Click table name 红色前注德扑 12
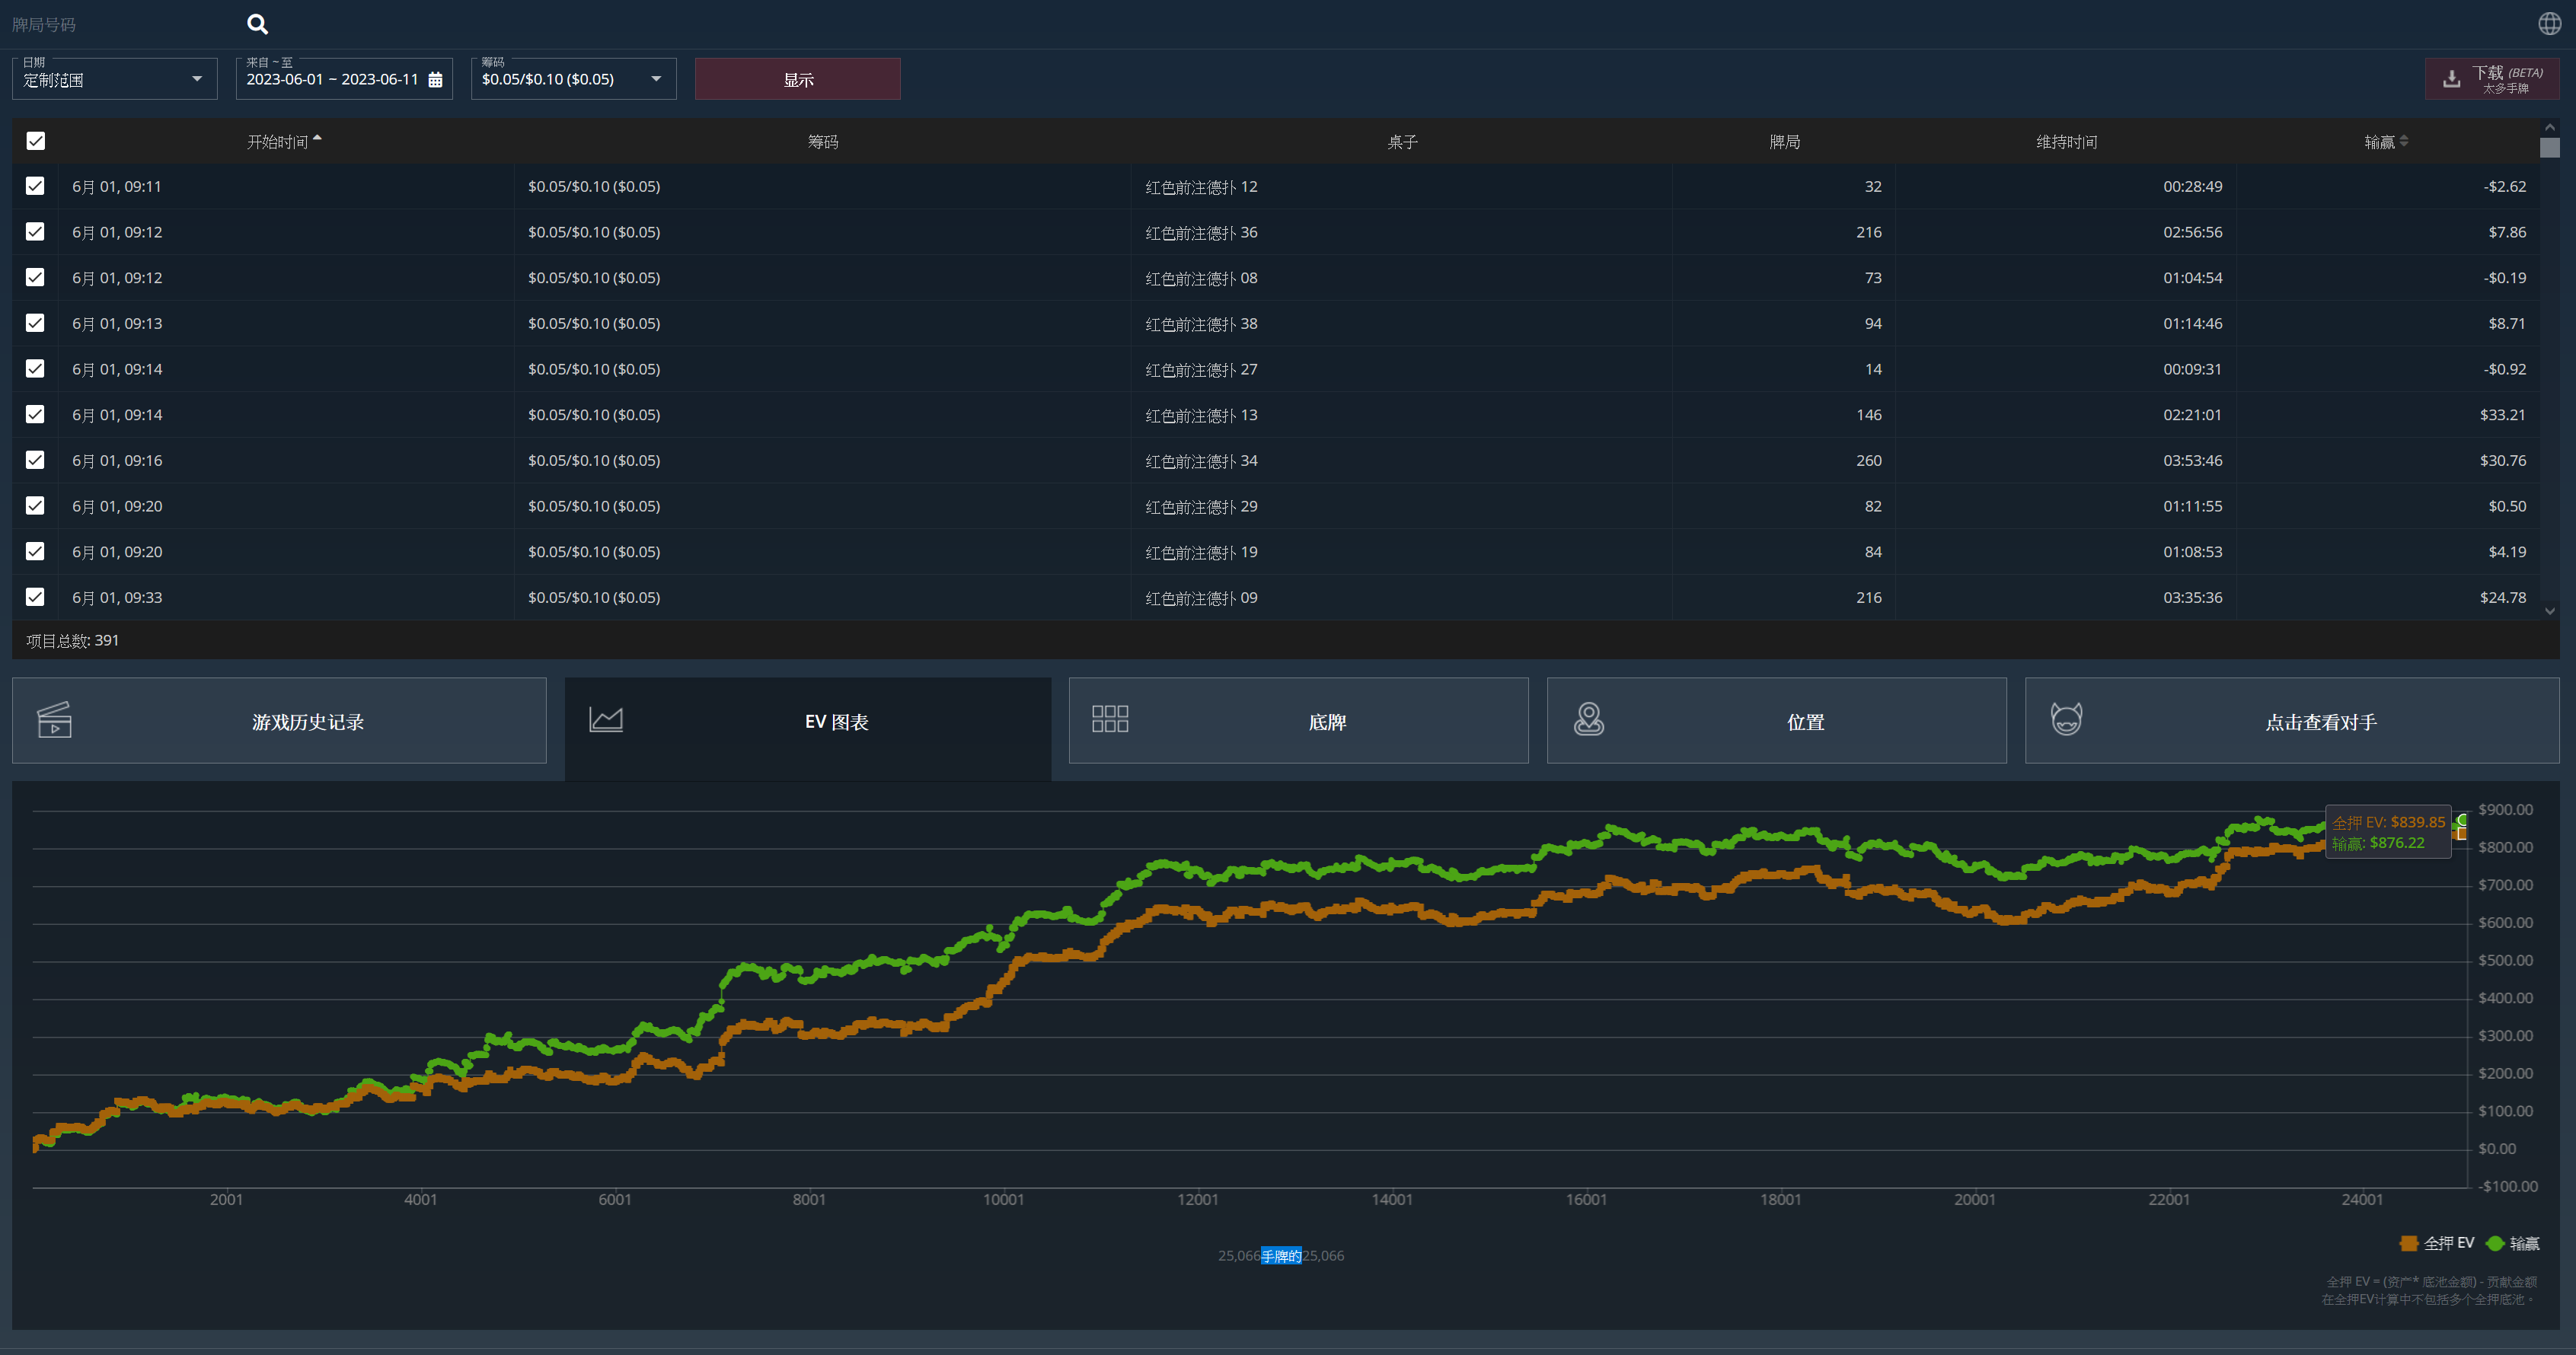2576x1355 pixels. pos(1201,187)
